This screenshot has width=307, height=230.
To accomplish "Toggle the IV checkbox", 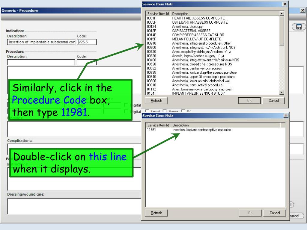I will pos(183,111).
